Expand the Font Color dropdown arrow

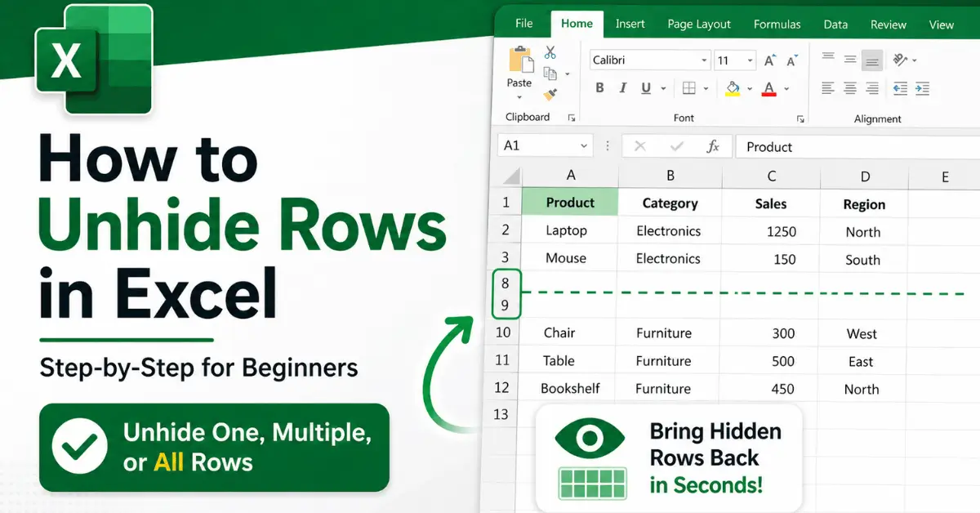(x=786, y=89)
